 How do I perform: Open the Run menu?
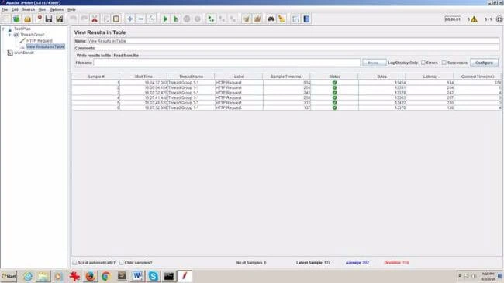point(42,9)
